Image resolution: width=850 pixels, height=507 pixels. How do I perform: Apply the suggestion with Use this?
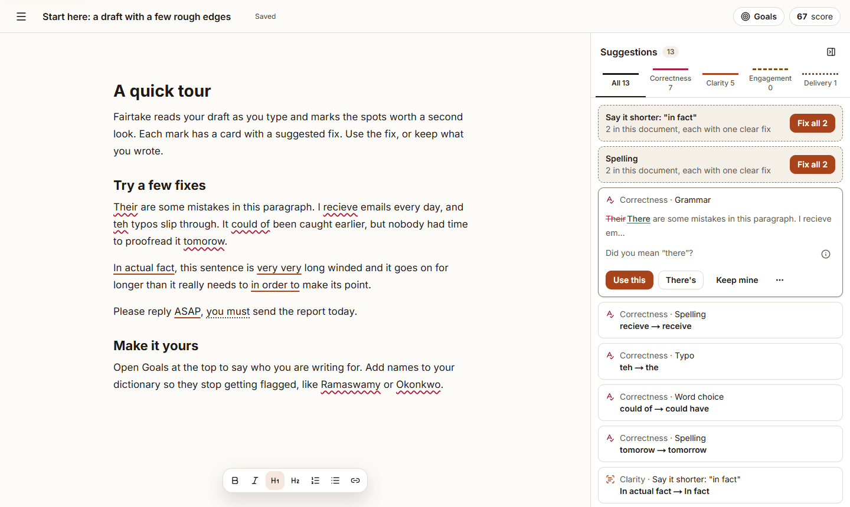point(629,280)
